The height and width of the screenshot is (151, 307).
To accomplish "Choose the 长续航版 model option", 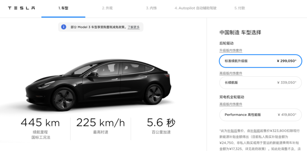I will click(x=260, y=83).
